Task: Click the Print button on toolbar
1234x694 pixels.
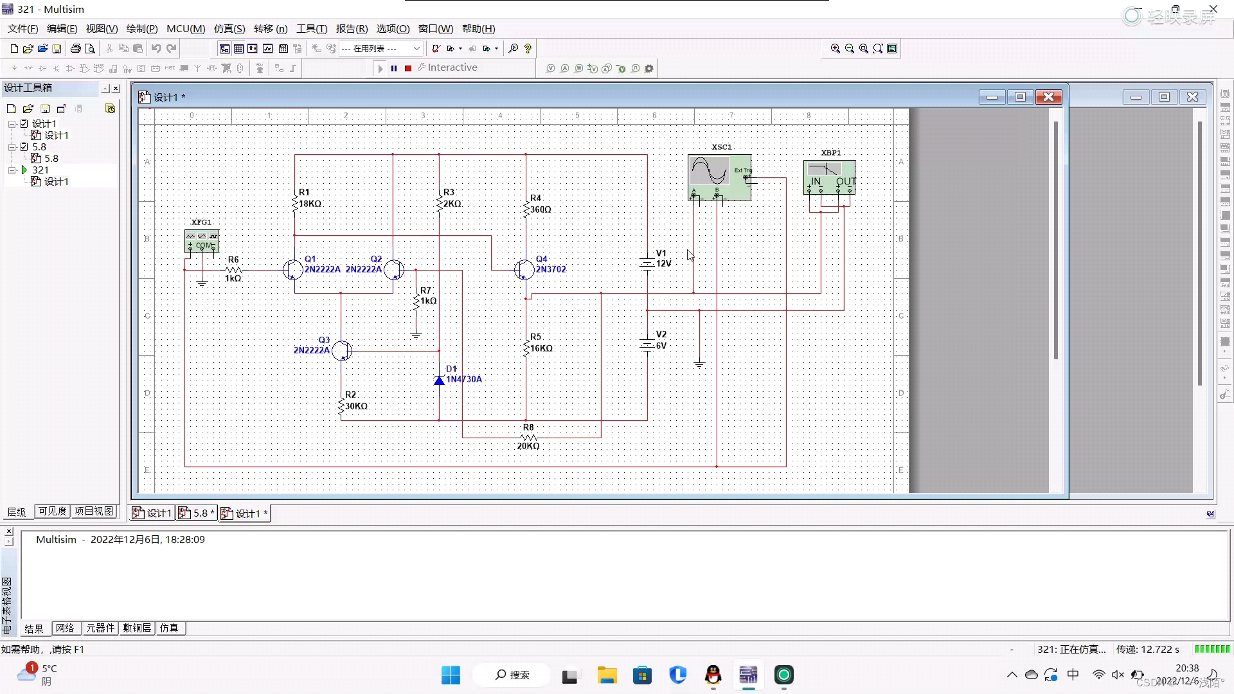Action: 75,48
